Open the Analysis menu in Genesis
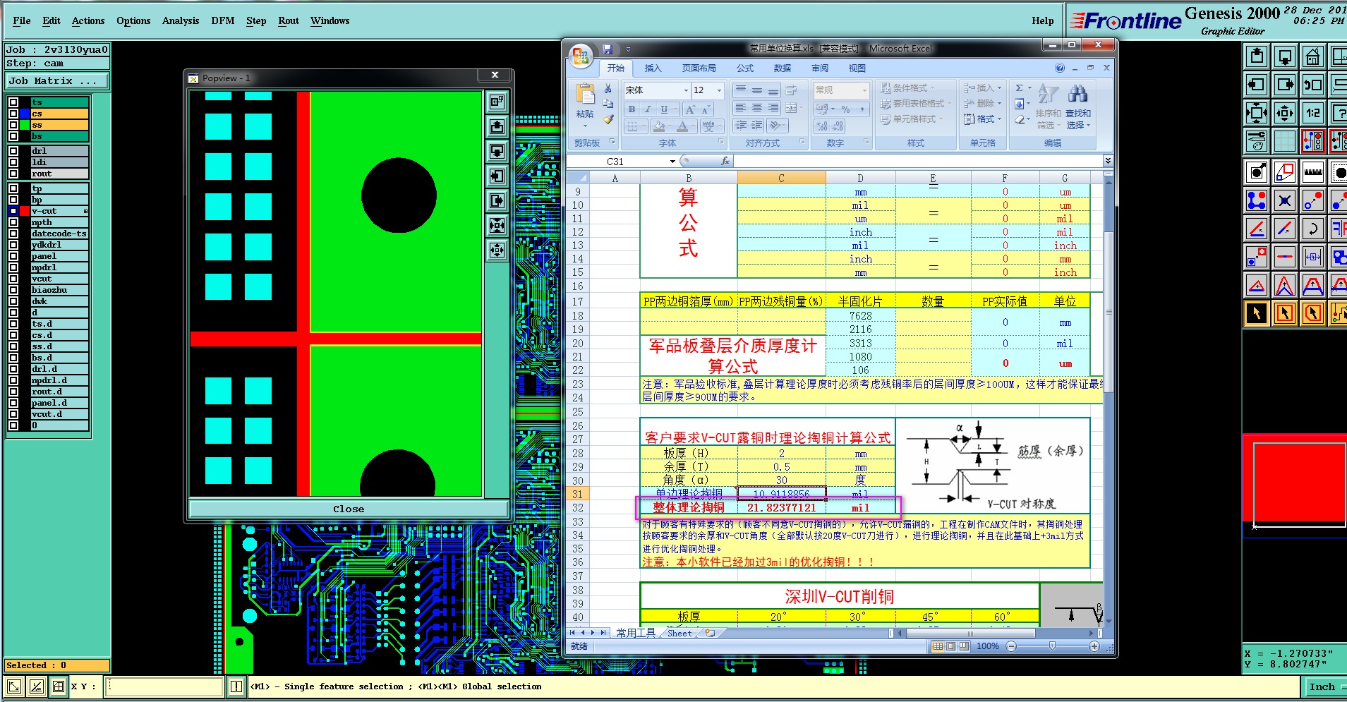1347x702 pixels. click(181, 21)
